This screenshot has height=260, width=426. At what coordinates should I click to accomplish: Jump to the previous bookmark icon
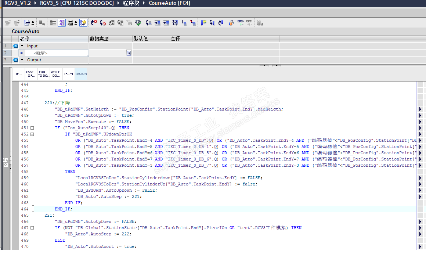click(x=221, y=23)
